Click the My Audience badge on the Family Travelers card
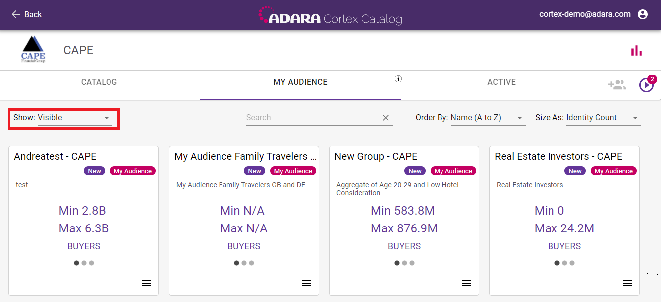This screenshot has height=302, width=661. [293, 171]
